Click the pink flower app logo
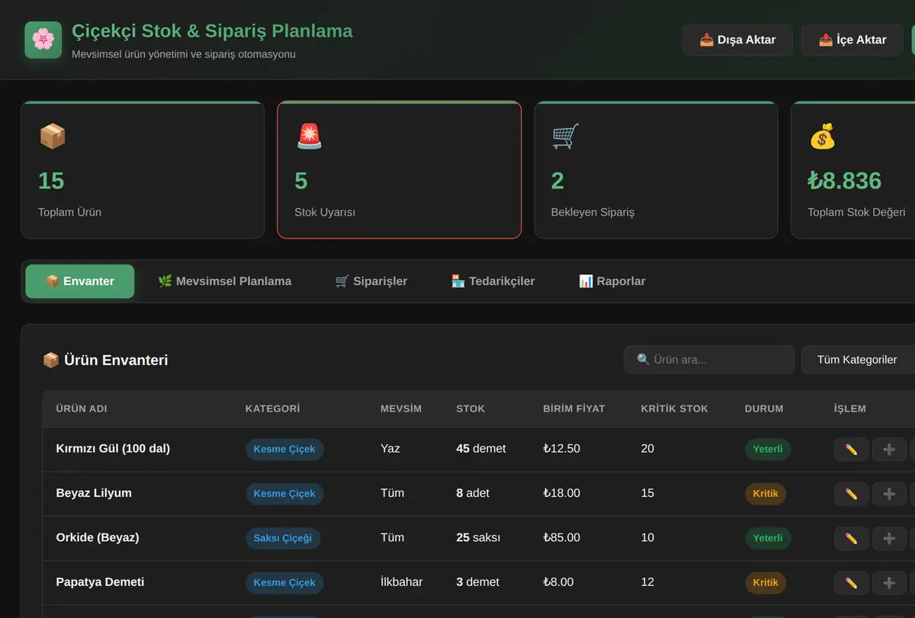Viewport: 915px width, 618px height. tap(43, 40)
